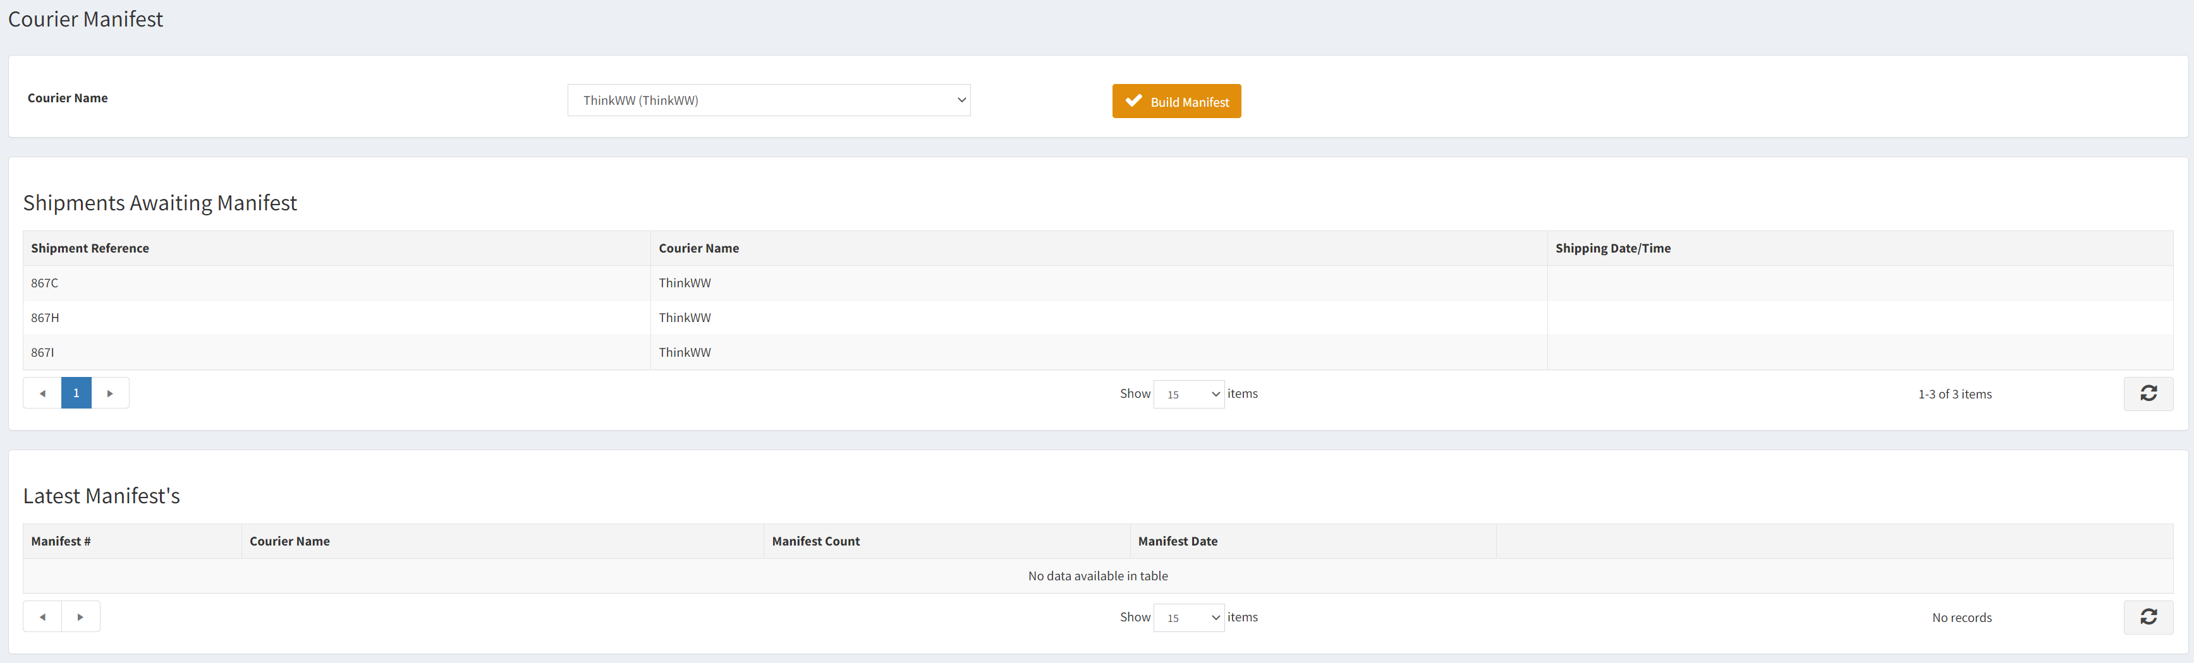The image size is (2194, 663).
Task: Select pagination page 1 in shipments list
Action: tap(76, 392)
